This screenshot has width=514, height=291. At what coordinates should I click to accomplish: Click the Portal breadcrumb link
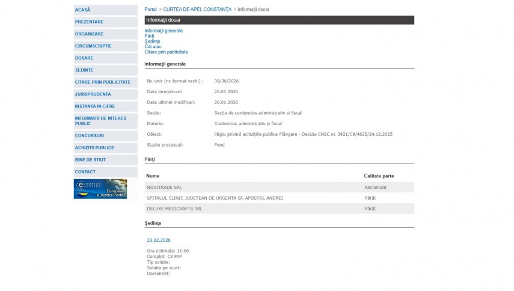[x=150, y=10]
